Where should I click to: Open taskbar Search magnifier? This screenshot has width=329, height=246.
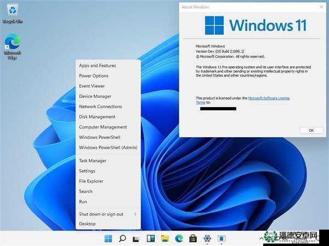(122, 238)
